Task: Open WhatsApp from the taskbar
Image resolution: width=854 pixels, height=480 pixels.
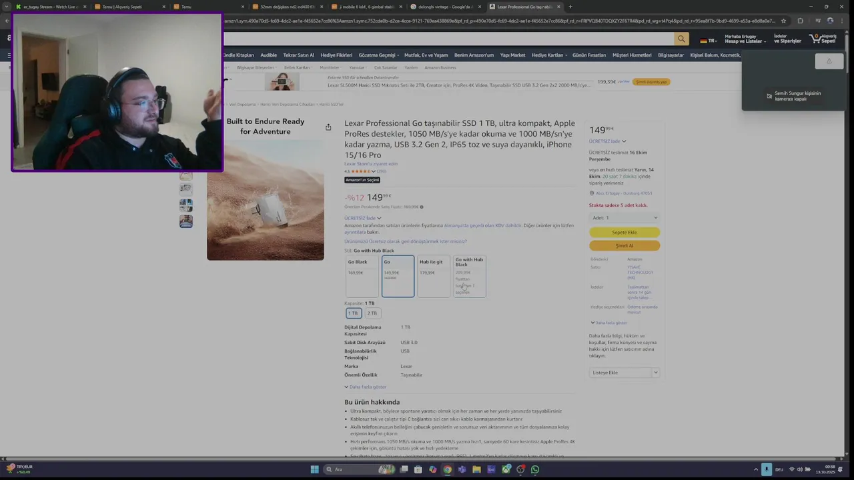Action: coord(535,469)
